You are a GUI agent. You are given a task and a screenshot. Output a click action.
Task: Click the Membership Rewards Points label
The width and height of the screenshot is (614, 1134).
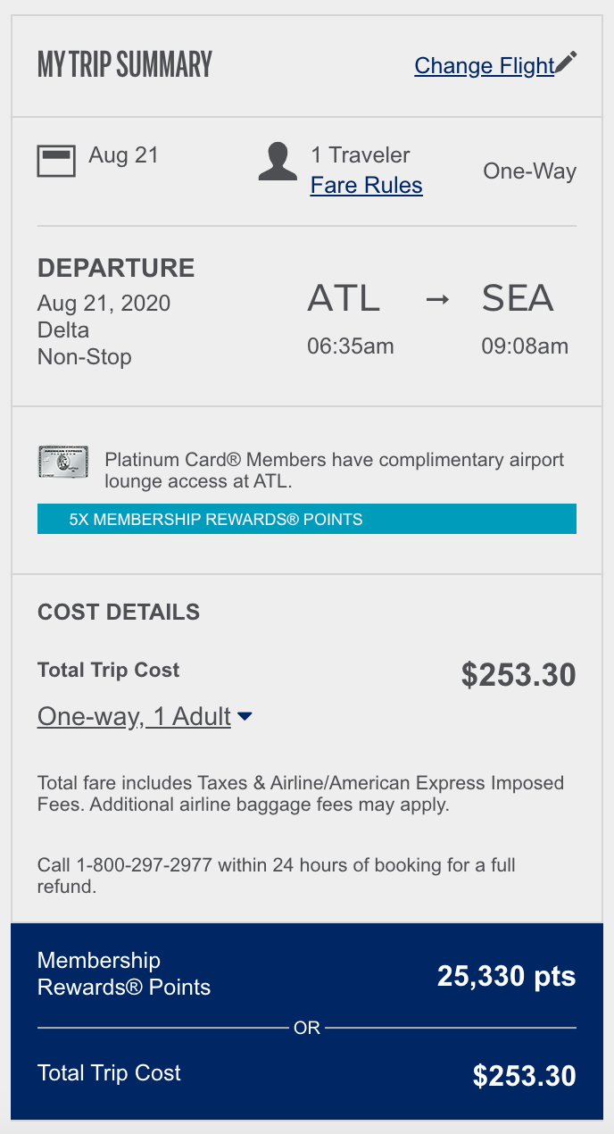[124, 973]
